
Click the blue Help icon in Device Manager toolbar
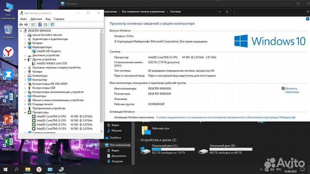[x=40, y=25]
